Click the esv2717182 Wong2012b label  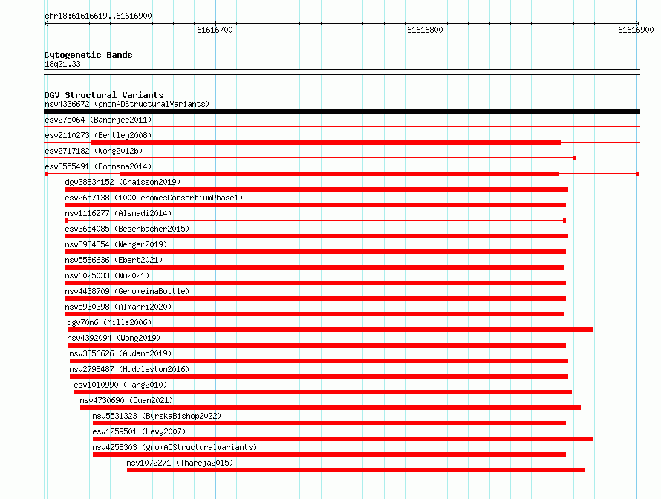(94, 151)
